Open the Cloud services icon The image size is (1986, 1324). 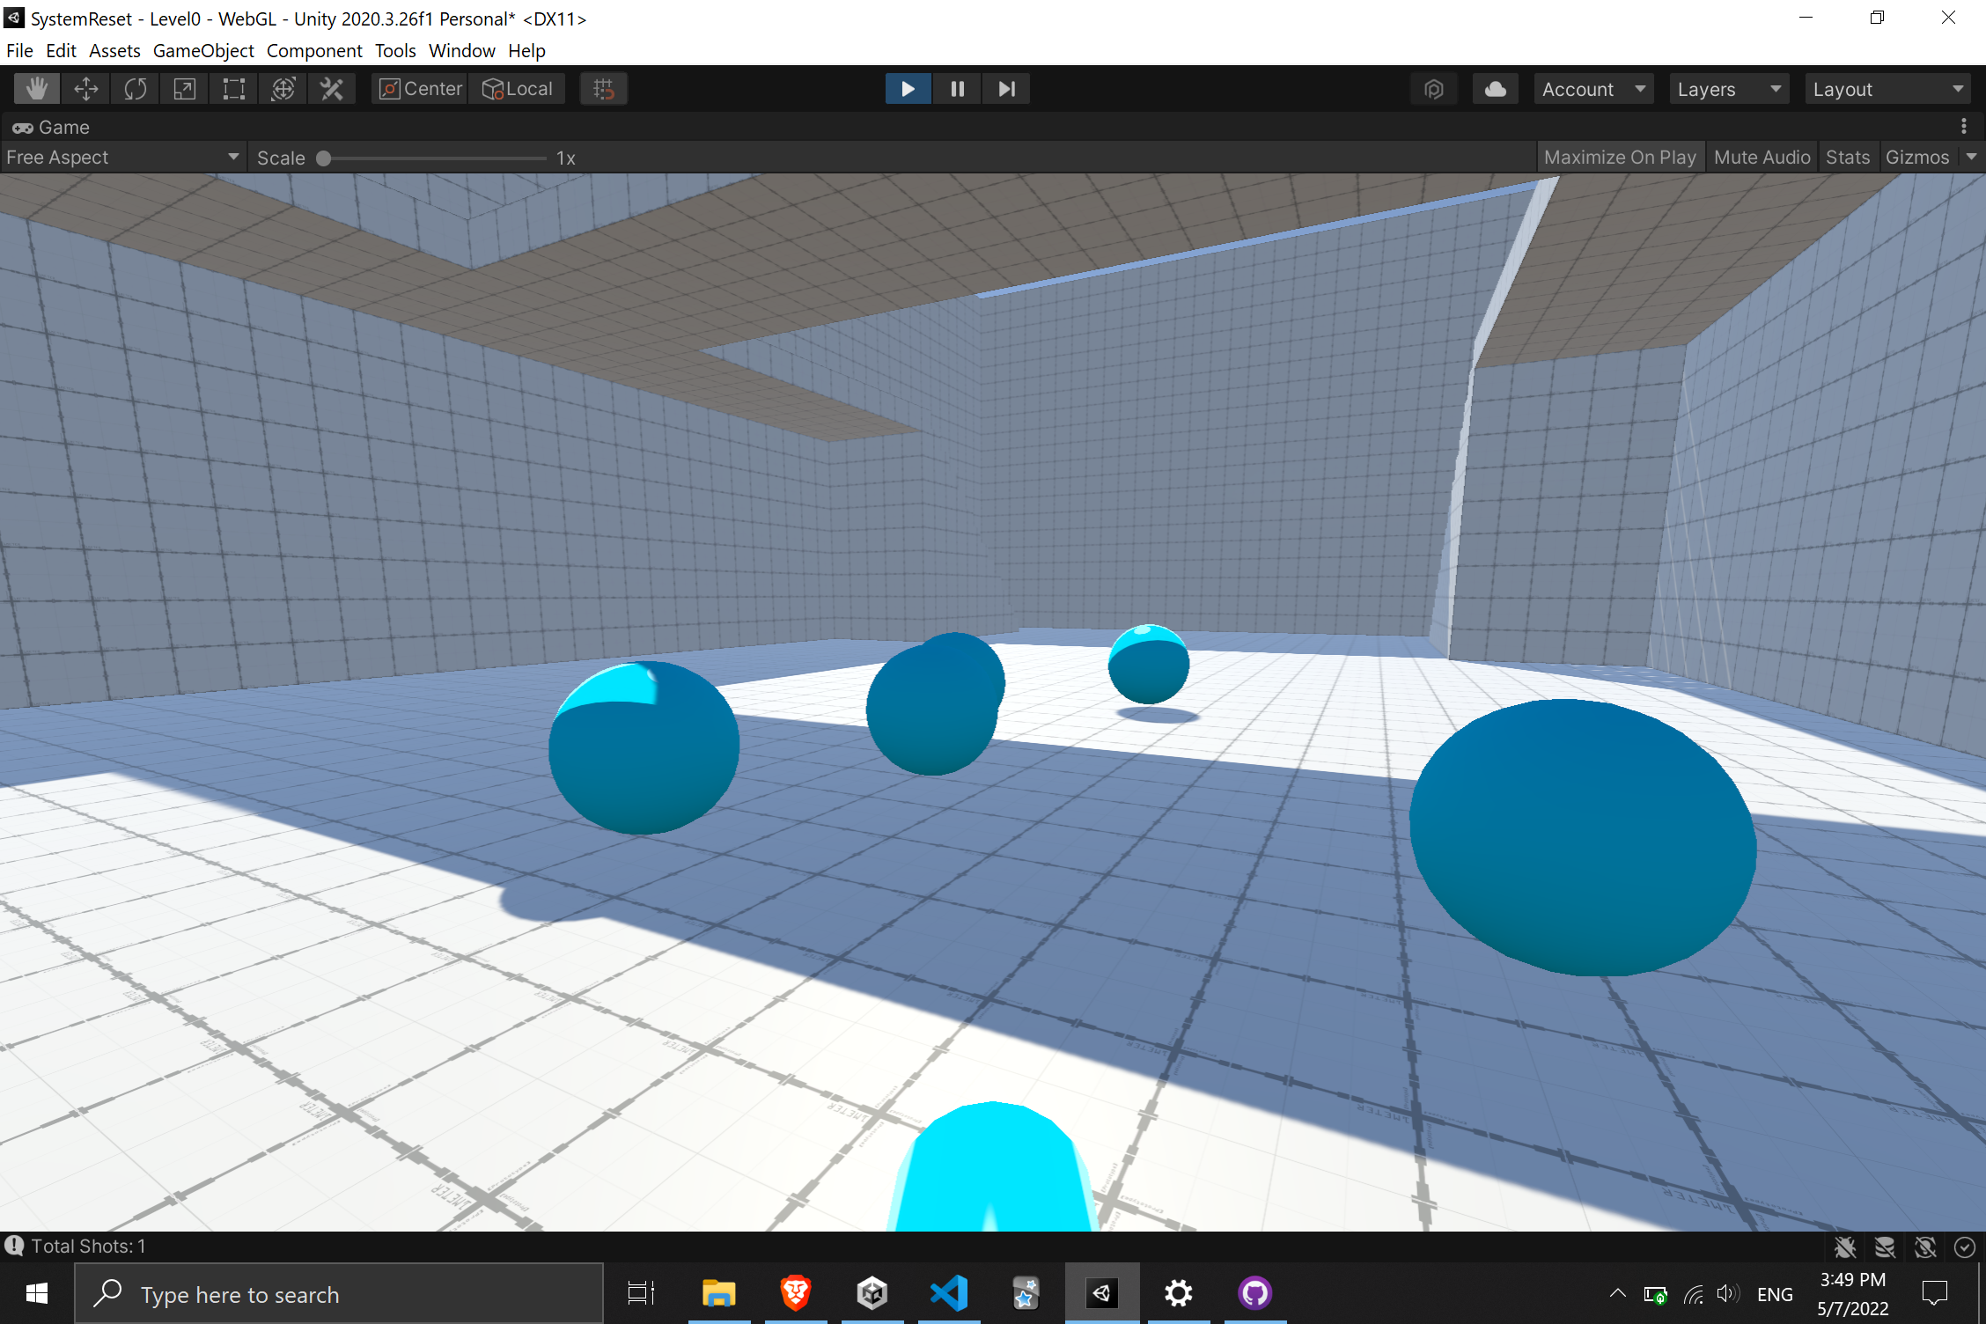tap(1495, 89)
